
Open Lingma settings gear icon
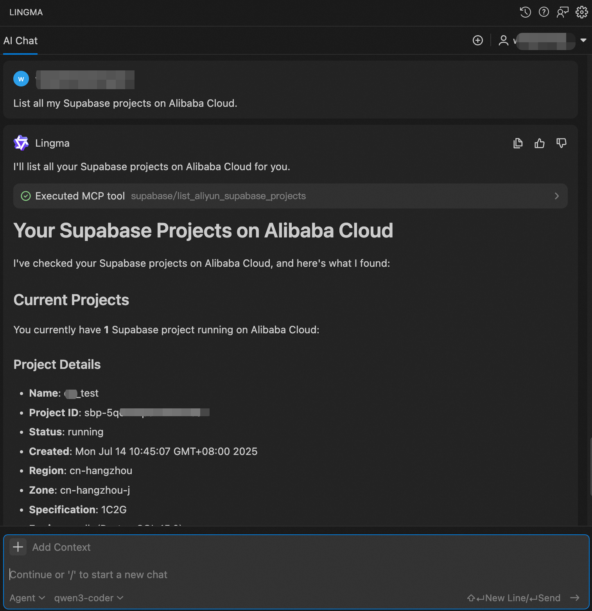pyautogui.click(x=581, y=12)
